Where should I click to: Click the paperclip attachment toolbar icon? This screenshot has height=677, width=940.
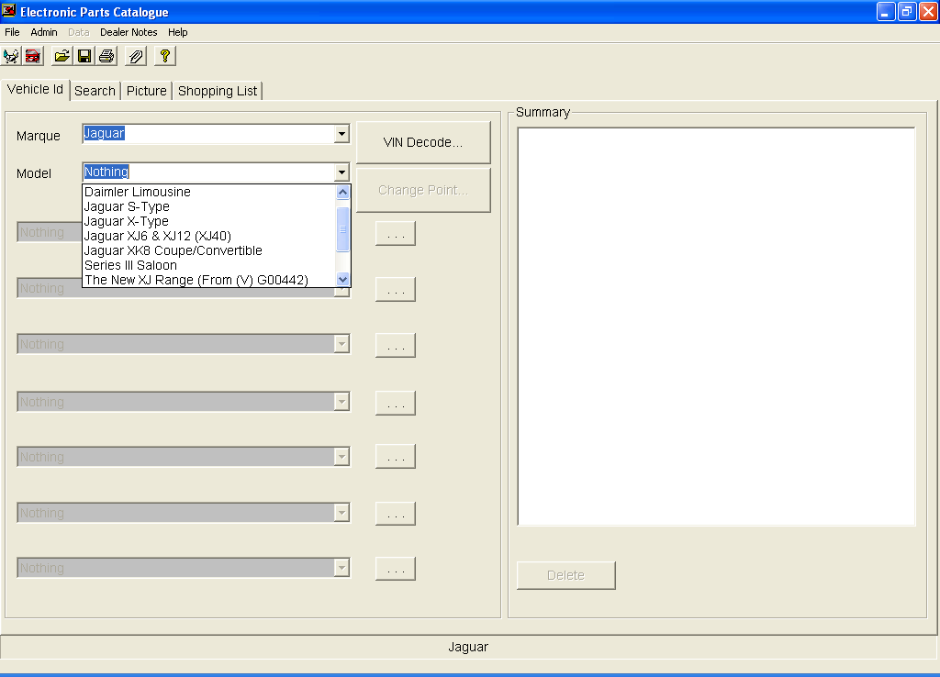coord(136,56)
